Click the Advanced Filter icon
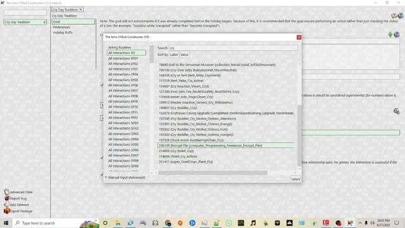This screenshot has height=228, width=405. [x=7, y=192]
